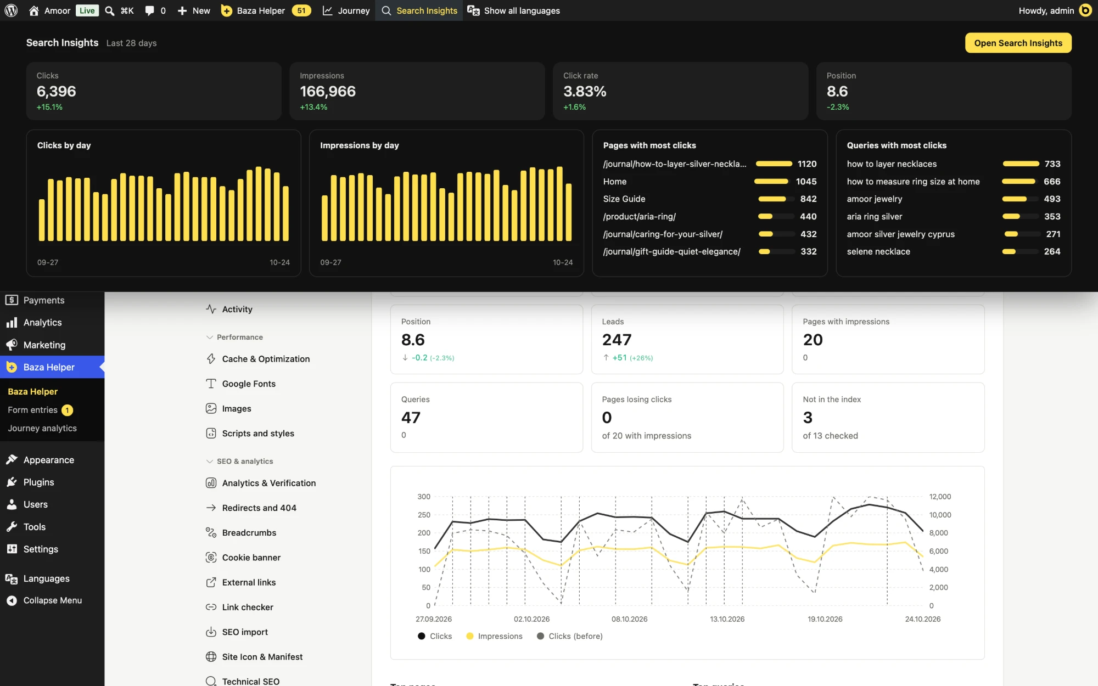Open the Journey admin bar menu
This screenshot has height=686, width=1098.
(346, 10)
